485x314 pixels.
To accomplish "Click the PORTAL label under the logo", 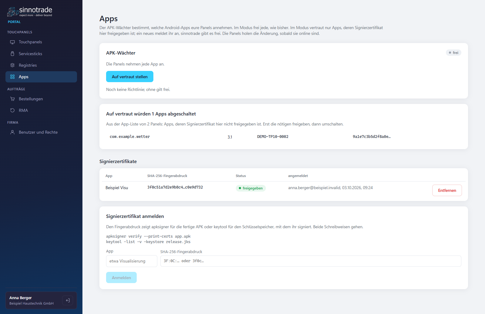I will click(14, 22).
